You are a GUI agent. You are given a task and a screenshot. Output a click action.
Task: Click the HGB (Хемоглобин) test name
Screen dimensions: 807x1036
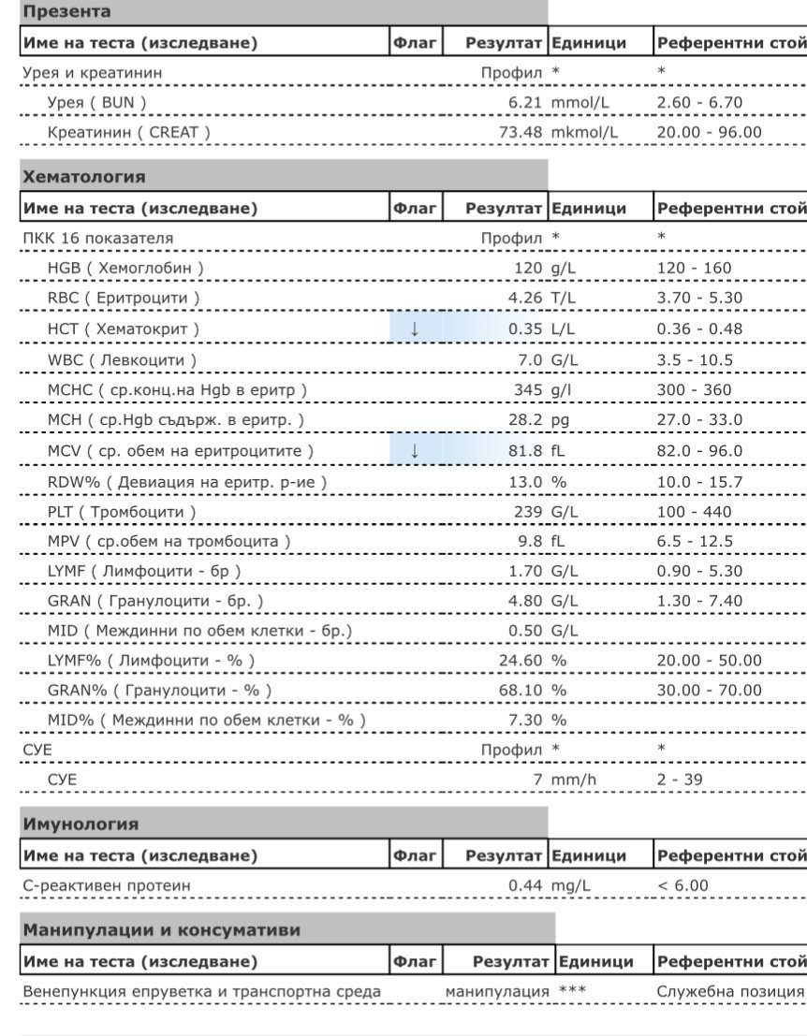(x=125, y=269)
